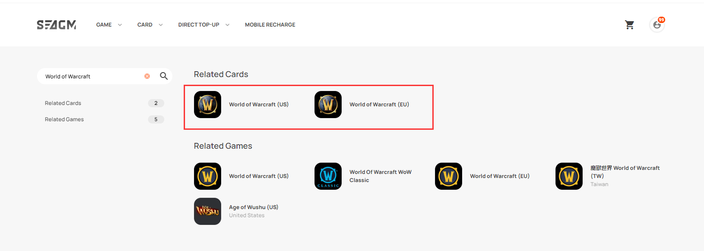Open World of Warcraft (EU) card icon

(328, 105)
